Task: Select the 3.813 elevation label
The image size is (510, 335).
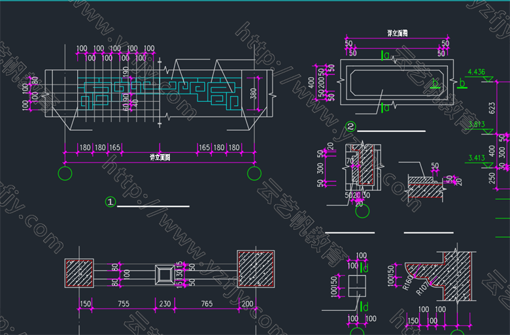Action: [x=477, y=124]
